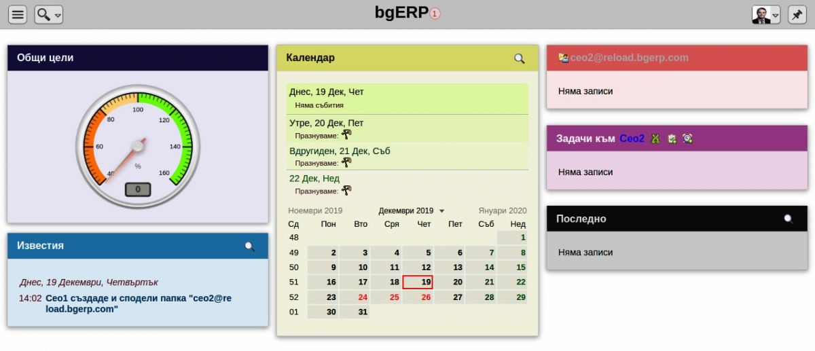The height and width of the screenshot is (351, 815).
Task: Click the Общи цели panel header
Action: [x=138, y=58]
